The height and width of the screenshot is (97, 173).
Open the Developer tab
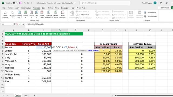65,8
